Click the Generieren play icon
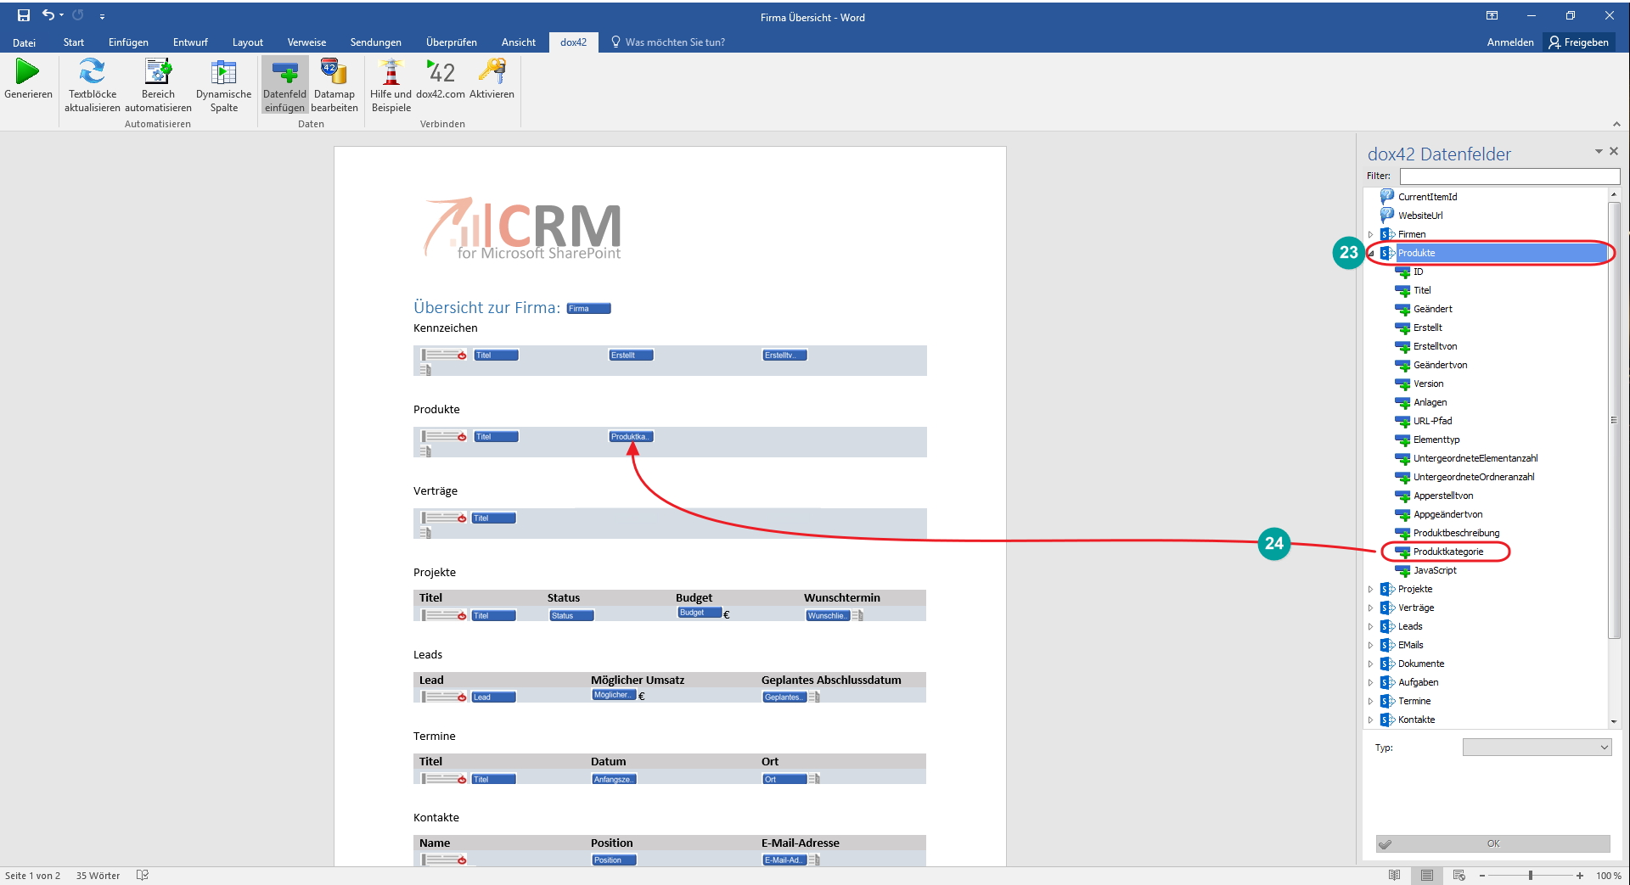 [x=27, y=72]
